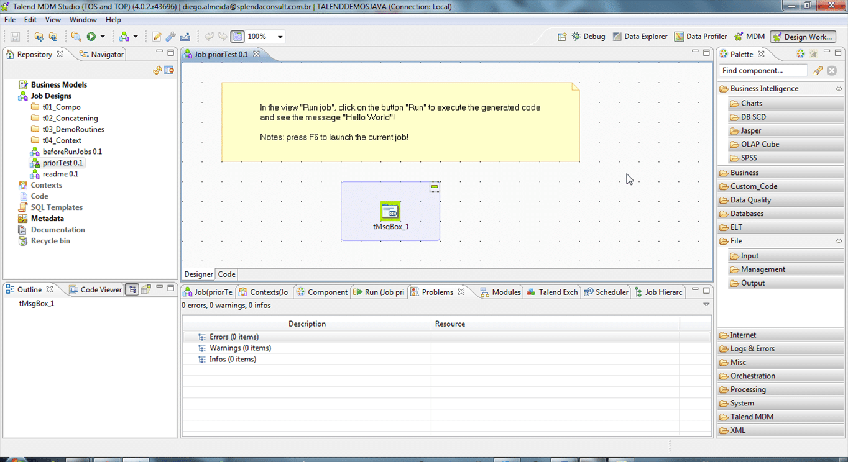Toggle the grid display button near zoom

point(237,37)
